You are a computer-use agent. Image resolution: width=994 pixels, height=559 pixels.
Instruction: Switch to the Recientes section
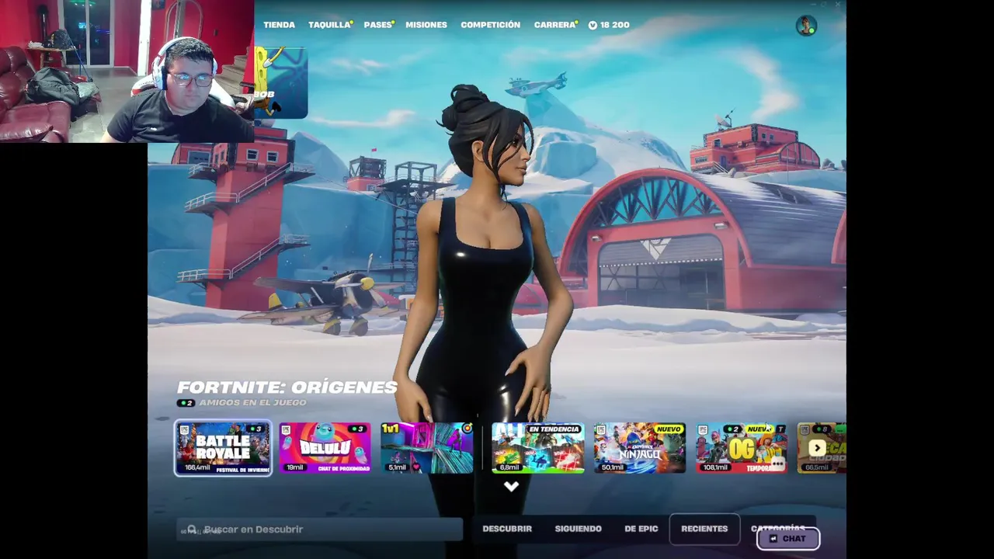(704, 529)
